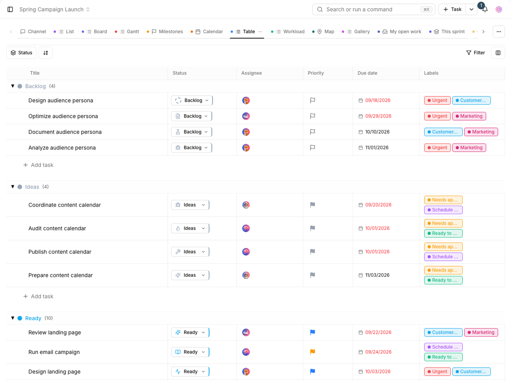Click the Prepare content calendar title
Viewport: 511px width, 381px height.
(x=61, y=275)
